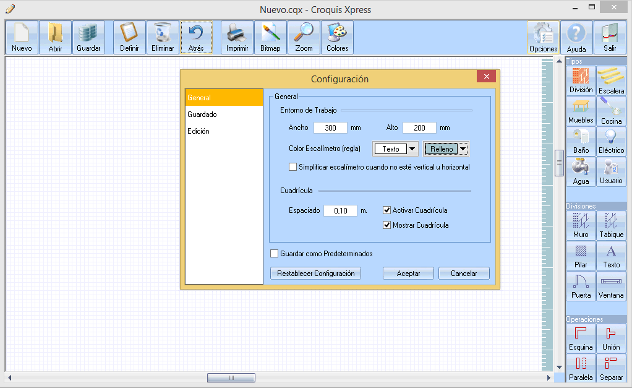Switch to the Guardado settings section
The image size is (632, 388).
[x=202, y=114]
